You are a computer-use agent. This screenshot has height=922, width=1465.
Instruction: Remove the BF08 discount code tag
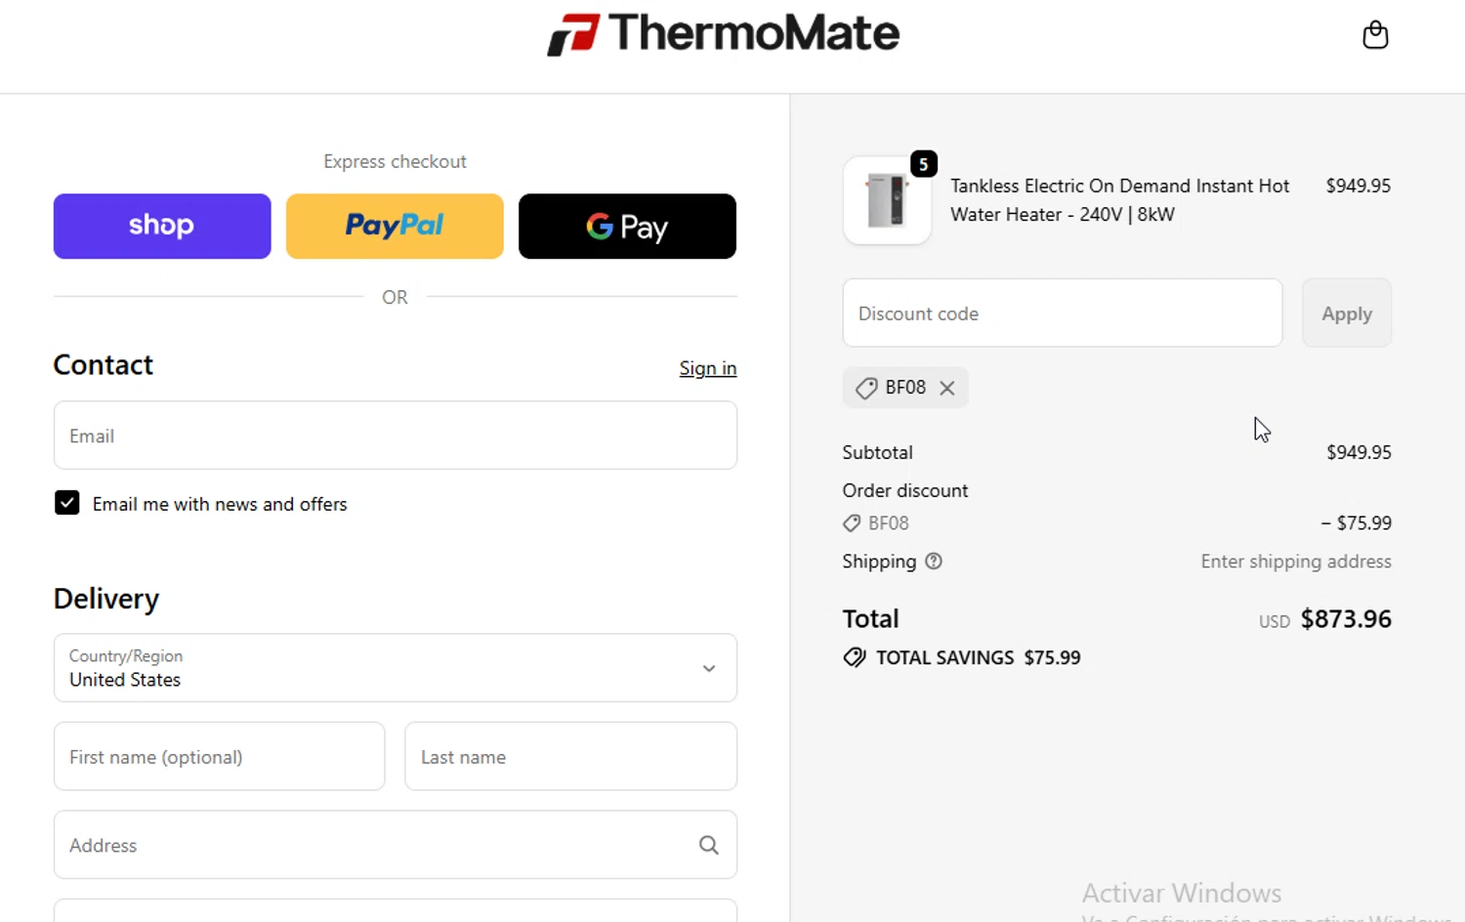point(947,388)
